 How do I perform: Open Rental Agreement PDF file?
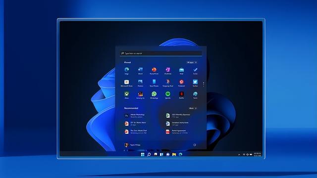pos(177,132)
